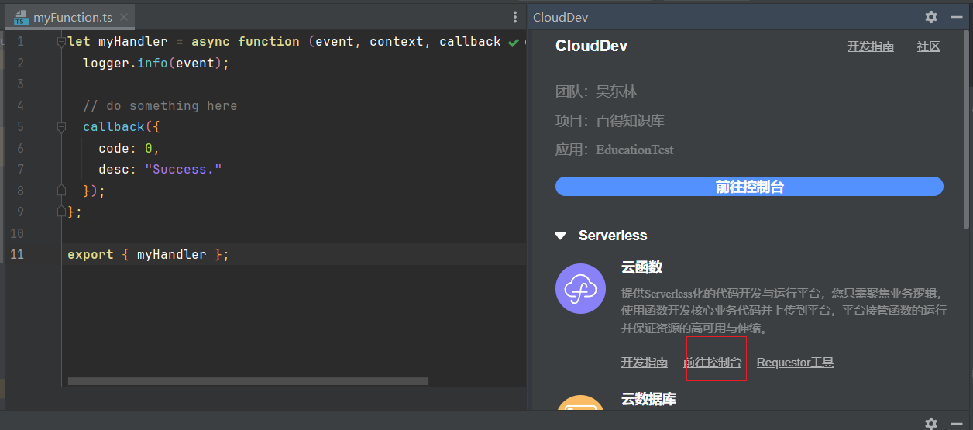Click the editor horizontal scrollbar

(x=248, y=381)
